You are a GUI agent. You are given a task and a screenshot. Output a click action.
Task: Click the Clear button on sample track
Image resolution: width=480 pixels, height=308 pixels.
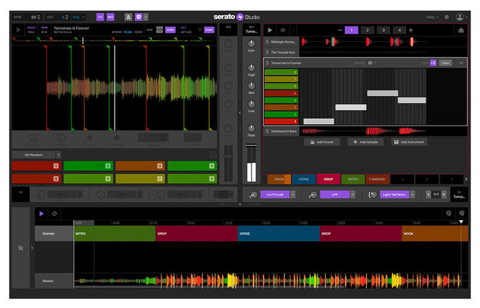click(x=445, y=63)
